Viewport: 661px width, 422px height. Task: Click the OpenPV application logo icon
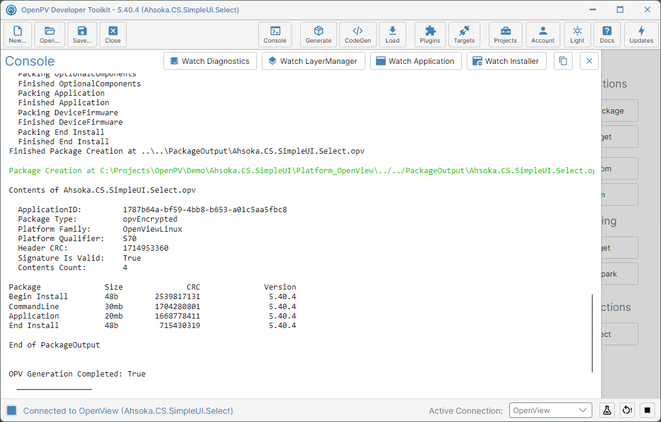[x=11, y=9]
